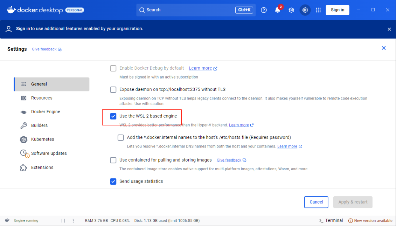Click the General sliders icon
Screen dimensions: 396x226
pyautogui.click(x=23, y=84)
